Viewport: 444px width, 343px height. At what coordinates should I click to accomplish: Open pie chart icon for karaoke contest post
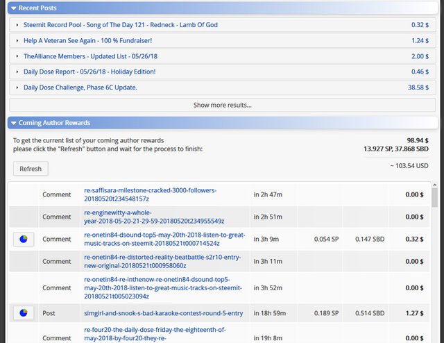(x=24, y=313)
